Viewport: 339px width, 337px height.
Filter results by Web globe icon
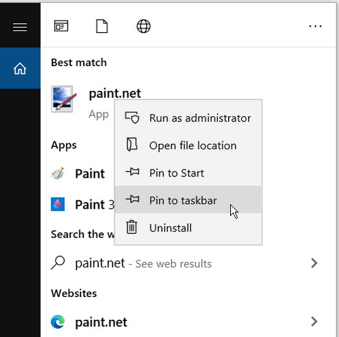[x=143, y=26]
